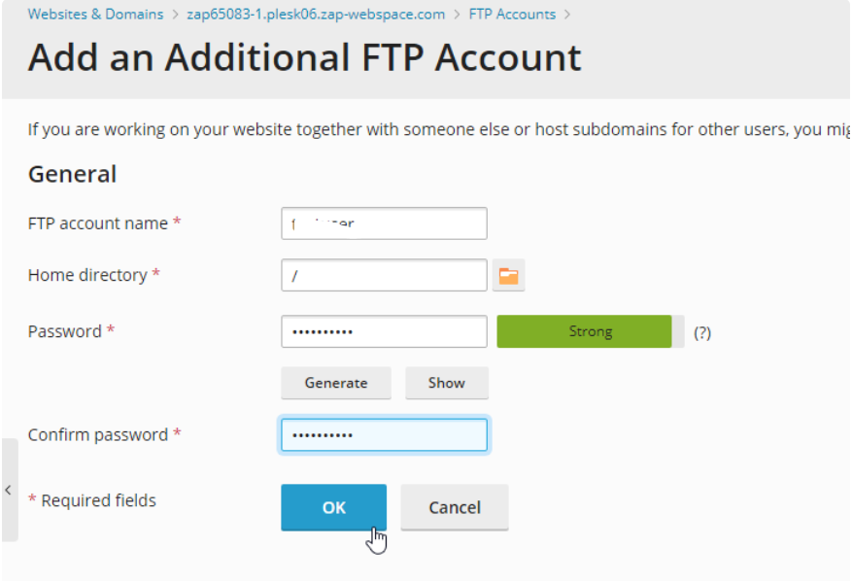Viewport: 852px width, 581px height.
Task: Open the zap65083-1.plesk06.zap-webspace.com breadcrumb link
Action: pos(316,15)
